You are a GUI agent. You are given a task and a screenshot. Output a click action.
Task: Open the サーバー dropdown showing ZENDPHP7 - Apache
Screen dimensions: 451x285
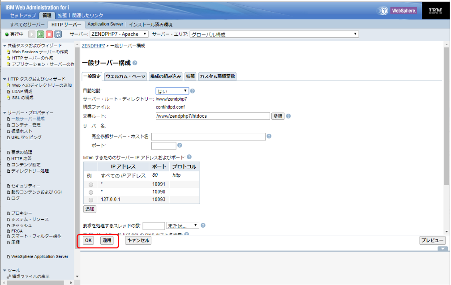(x=120, y=34)
